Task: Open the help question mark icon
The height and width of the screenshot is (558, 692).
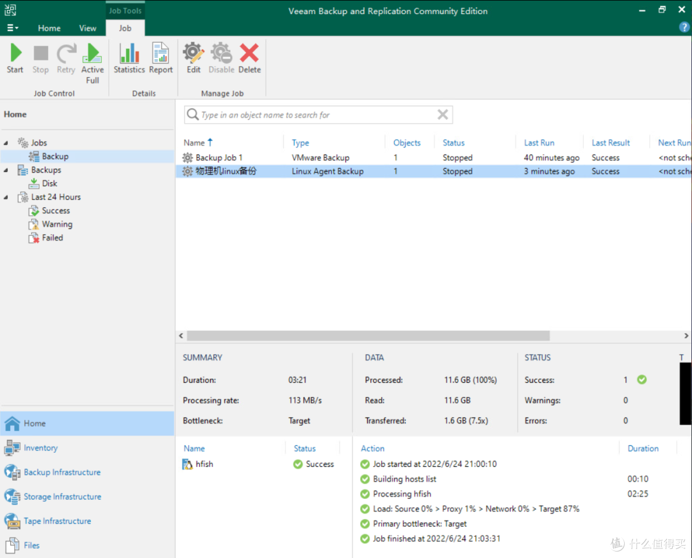Action: 684,28
